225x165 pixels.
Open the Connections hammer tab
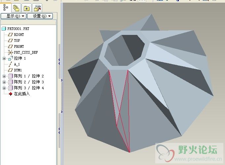point(37,8)
